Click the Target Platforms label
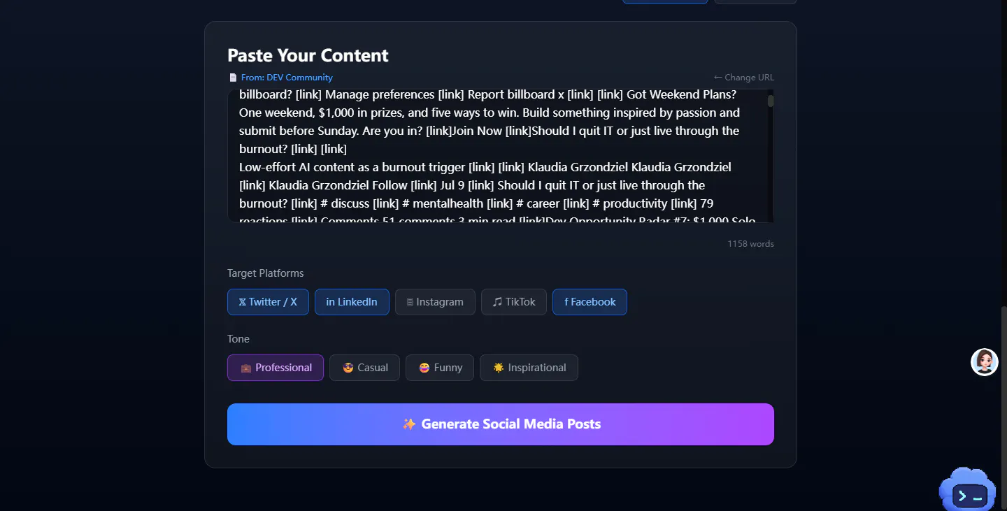1007x511 pixels. coord(266,273)
